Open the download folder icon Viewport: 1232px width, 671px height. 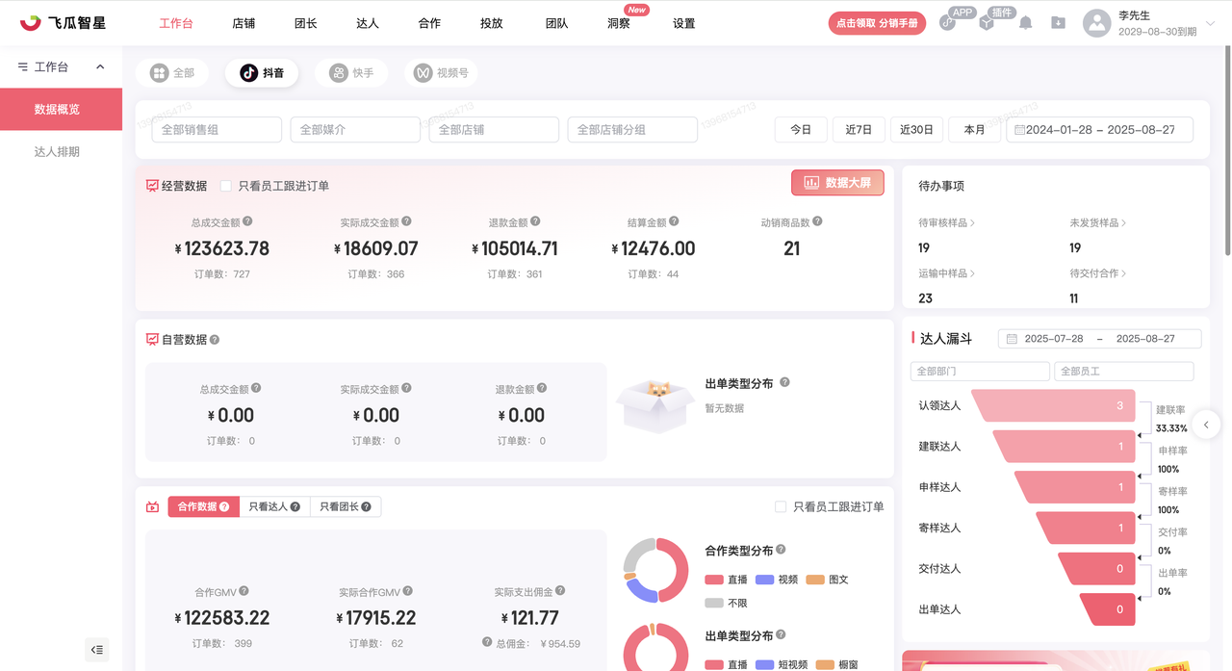(x=1058, y=23)
